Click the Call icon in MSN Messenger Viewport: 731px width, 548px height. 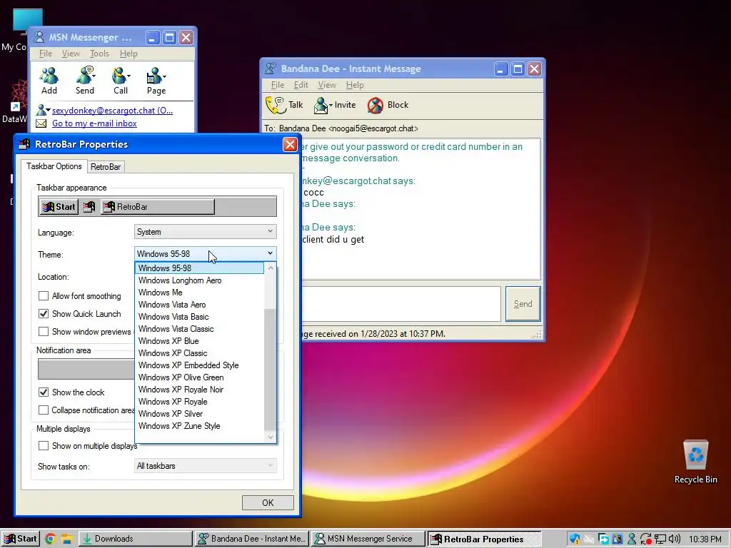tap(120, 81)
